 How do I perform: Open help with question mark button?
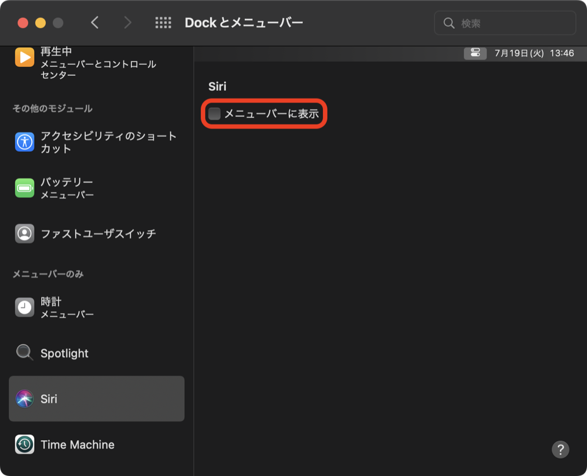point(560,450)
